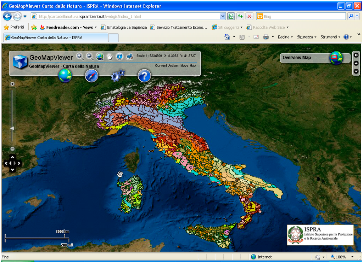Select the GeoMapViewer Carta della Natura tab

pyautogui.click(x=56, y=37)
